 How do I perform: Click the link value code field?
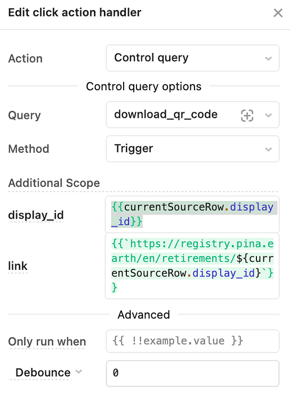pyautogui.click(x=192, y=266)
